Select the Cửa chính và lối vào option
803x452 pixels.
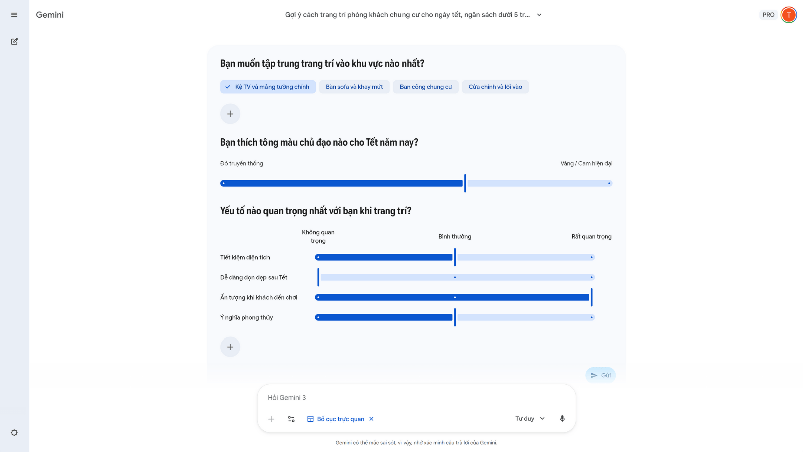495,86
